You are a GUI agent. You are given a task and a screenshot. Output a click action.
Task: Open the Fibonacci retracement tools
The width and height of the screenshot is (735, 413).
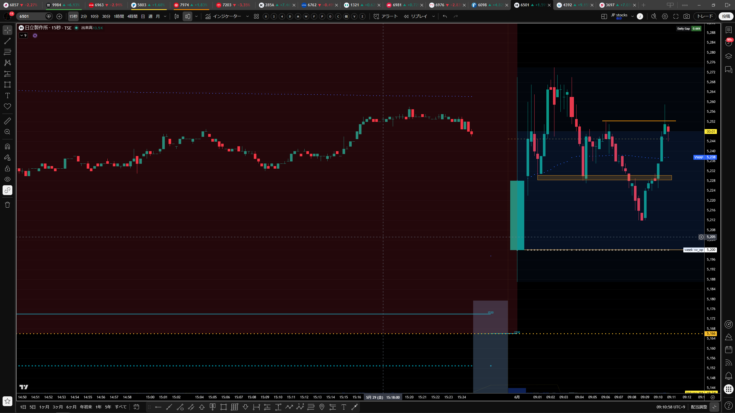pos(7,52)
